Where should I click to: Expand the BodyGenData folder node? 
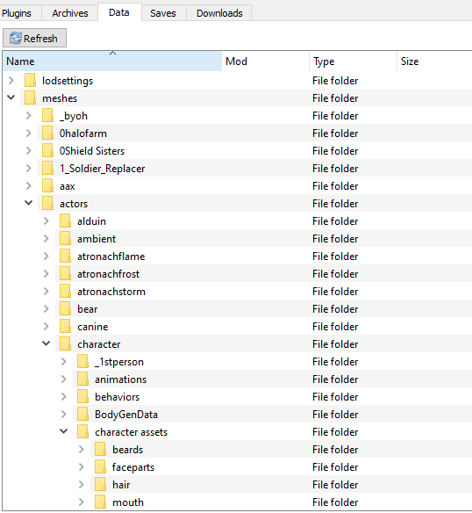[x=64, y=415]
